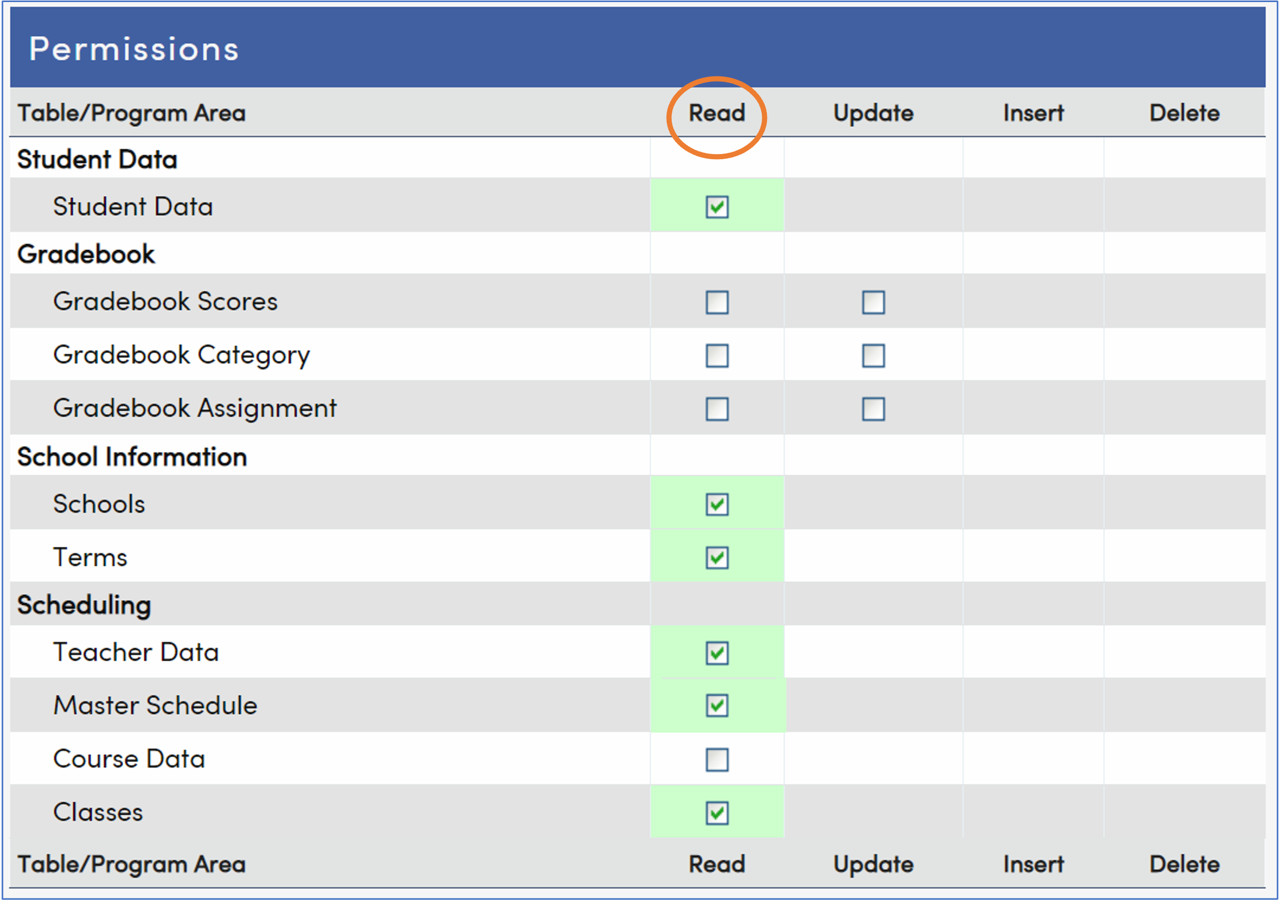Uncheck Classes read checkbox
1280x900 pixels.
(717, 813)
